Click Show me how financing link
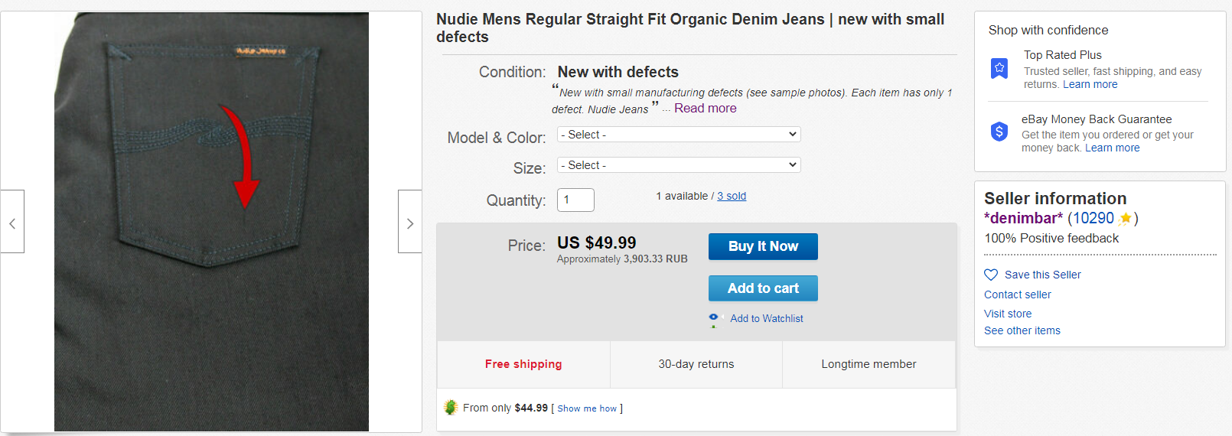 [x=586, y=408]
